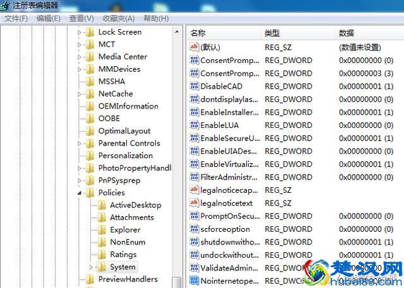Click the FilterAdministr... DWORD icon
This screenshot has width=404, height=288.
(194, 177)
